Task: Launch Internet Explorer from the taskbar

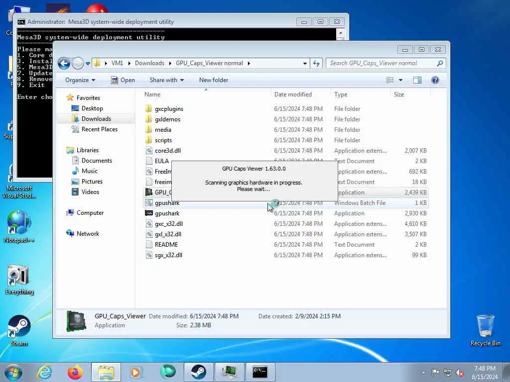Action: pos(44,372)
